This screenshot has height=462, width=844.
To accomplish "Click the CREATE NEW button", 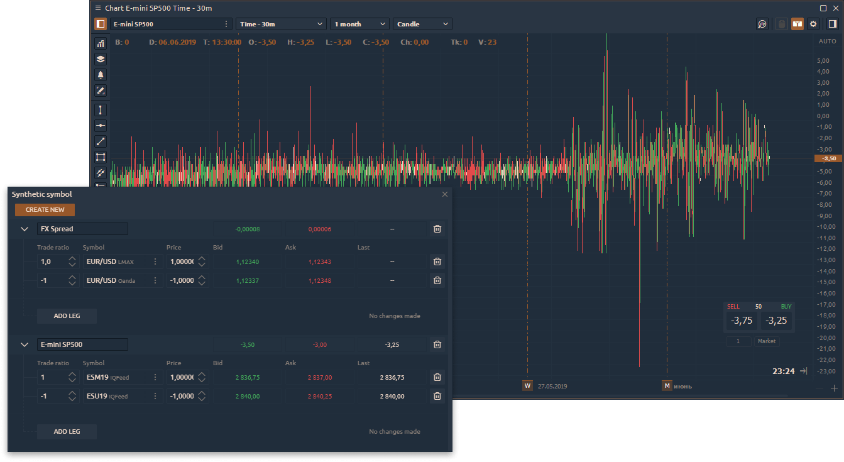I will point(45,210).
